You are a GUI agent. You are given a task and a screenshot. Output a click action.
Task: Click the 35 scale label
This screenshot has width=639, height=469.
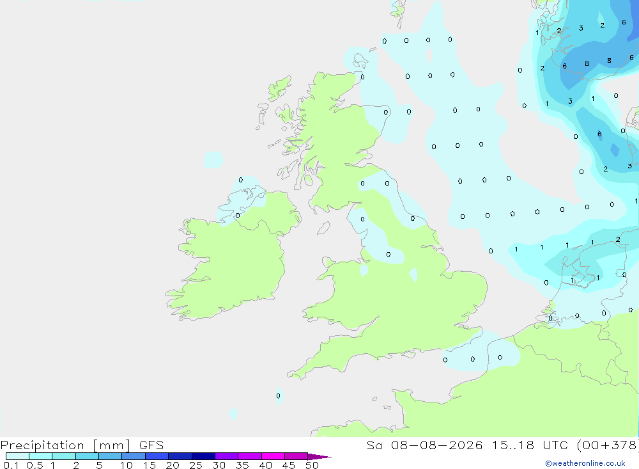pos(242,465)
